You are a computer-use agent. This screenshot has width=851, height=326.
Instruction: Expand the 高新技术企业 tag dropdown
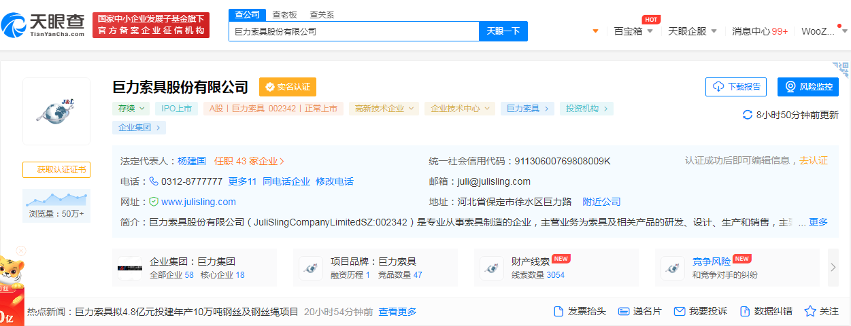tap(384, 108)
